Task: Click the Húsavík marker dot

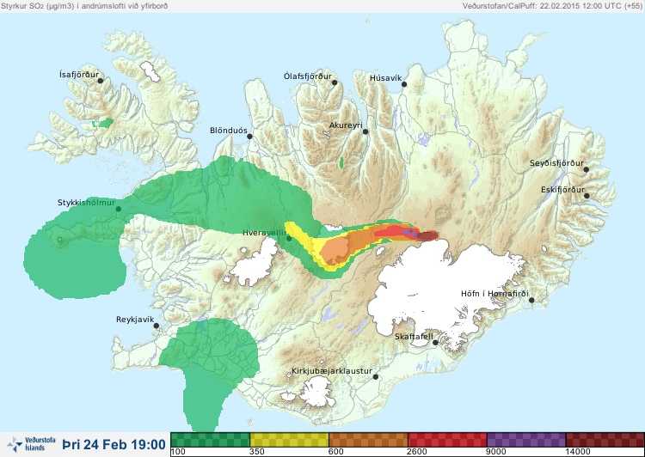Action: coord(404,84)
